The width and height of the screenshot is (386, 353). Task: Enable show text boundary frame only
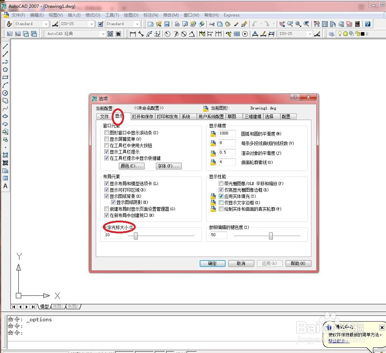[221, 203]
